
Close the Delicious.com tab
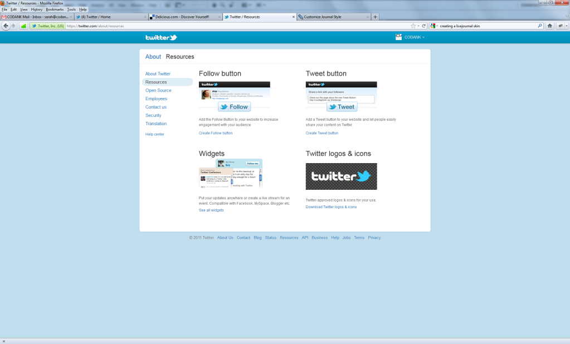219,17
